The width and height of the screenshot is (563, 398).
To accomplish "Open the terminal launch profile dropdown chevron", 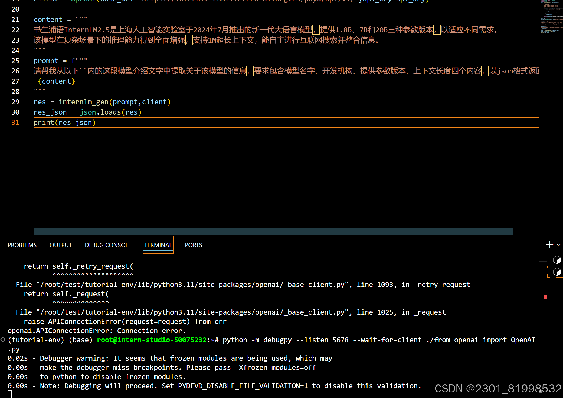I will 559,245.
